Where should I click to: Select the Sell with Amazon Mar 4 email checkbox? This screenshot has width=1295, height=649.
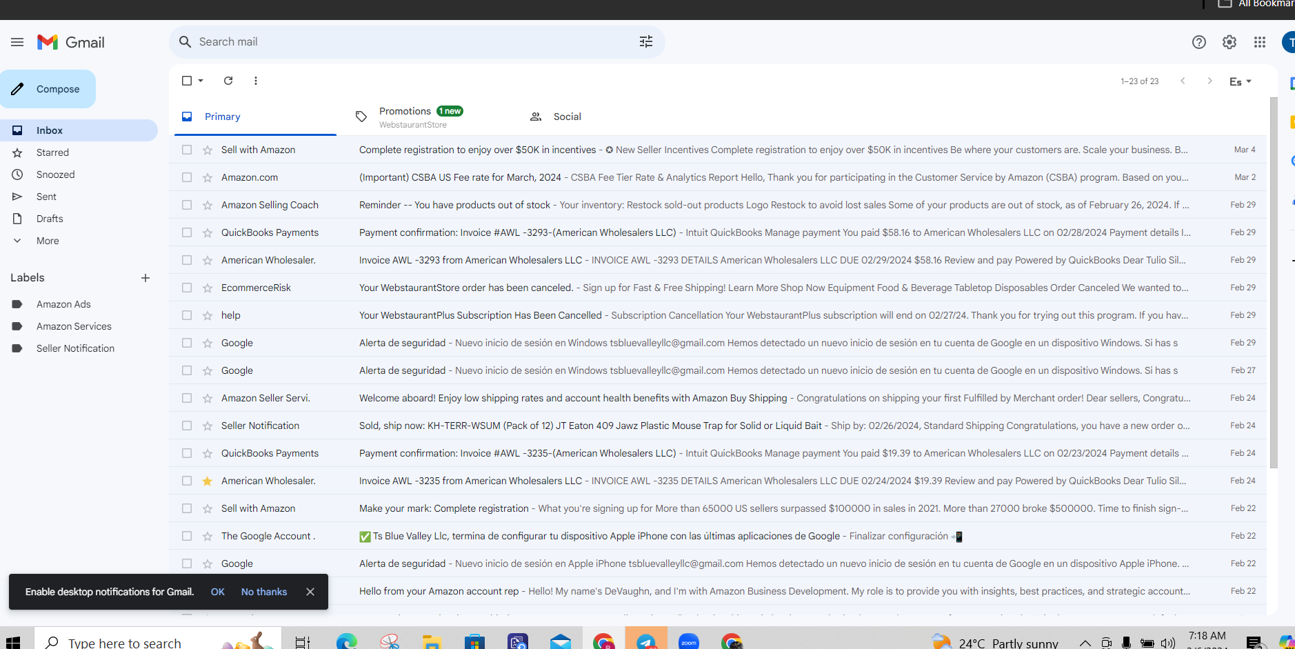tap(187, 150)
